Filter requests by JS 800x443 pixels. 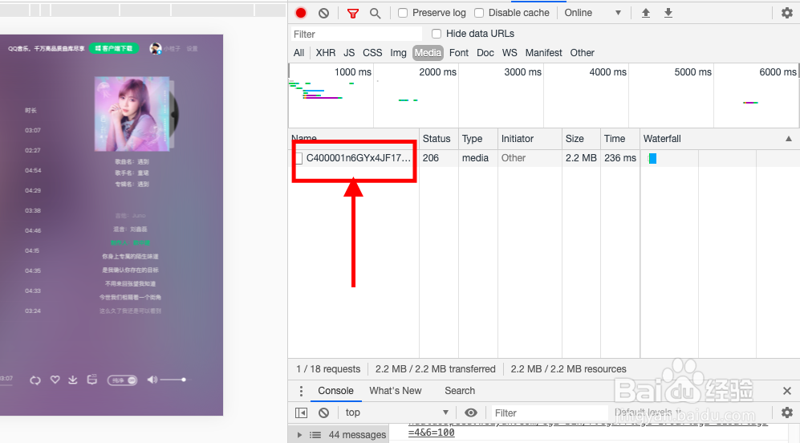(x=349, y=53)
